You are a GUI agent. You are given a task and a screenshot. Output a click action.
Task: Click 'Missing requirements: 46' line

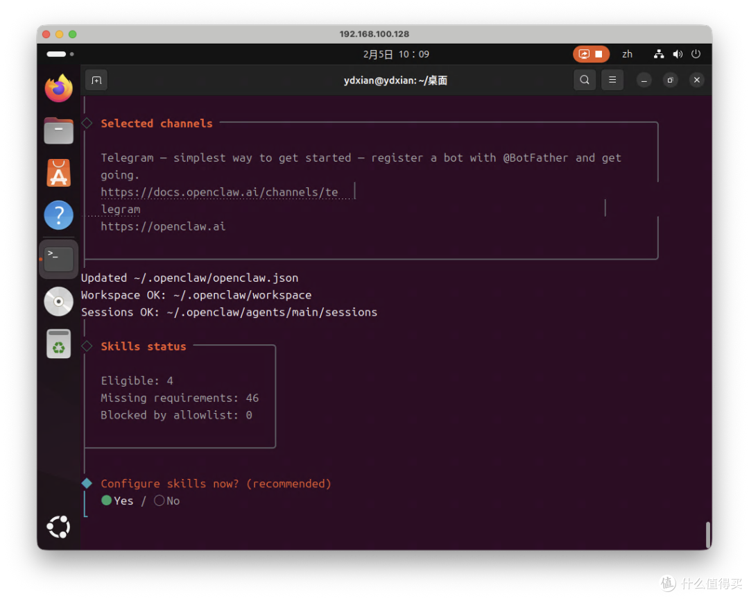click(x=180, y=398)
